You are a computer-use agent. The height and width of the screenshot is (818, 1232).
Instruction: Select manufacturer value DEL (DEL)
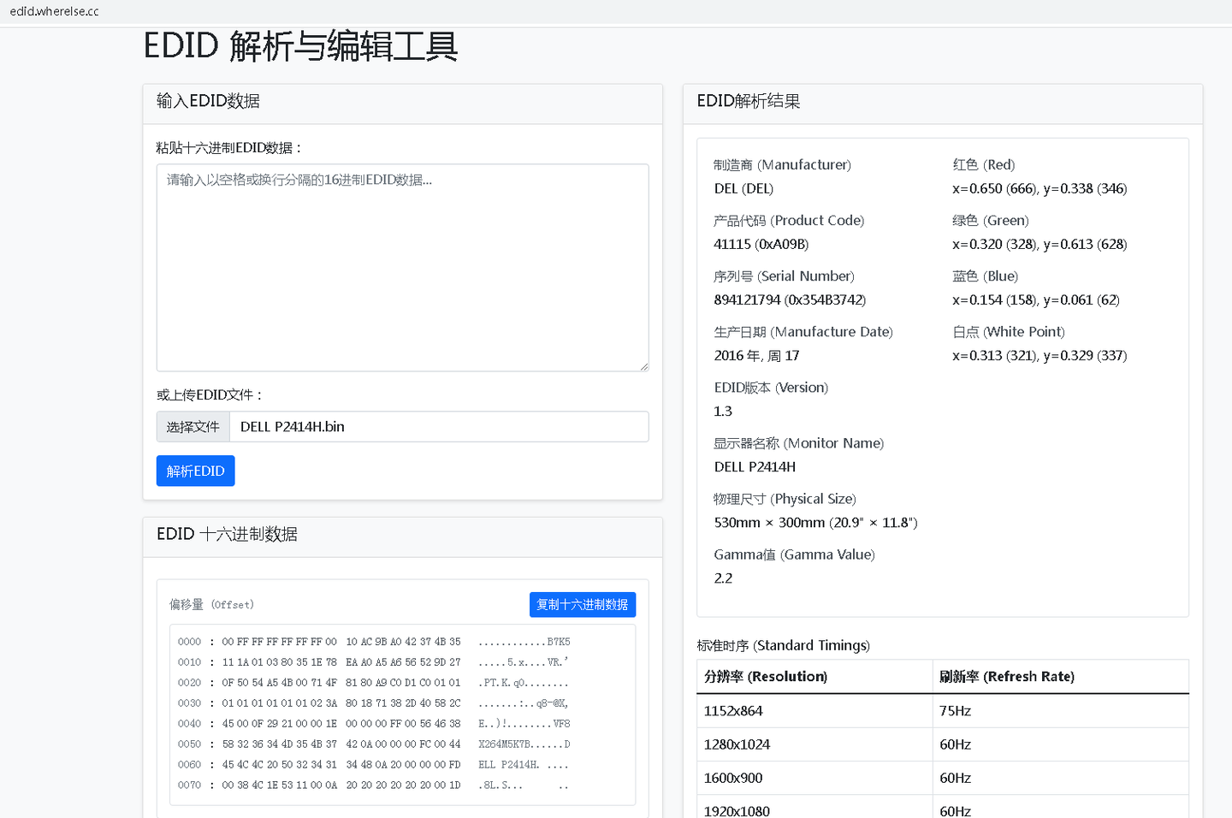743,188
